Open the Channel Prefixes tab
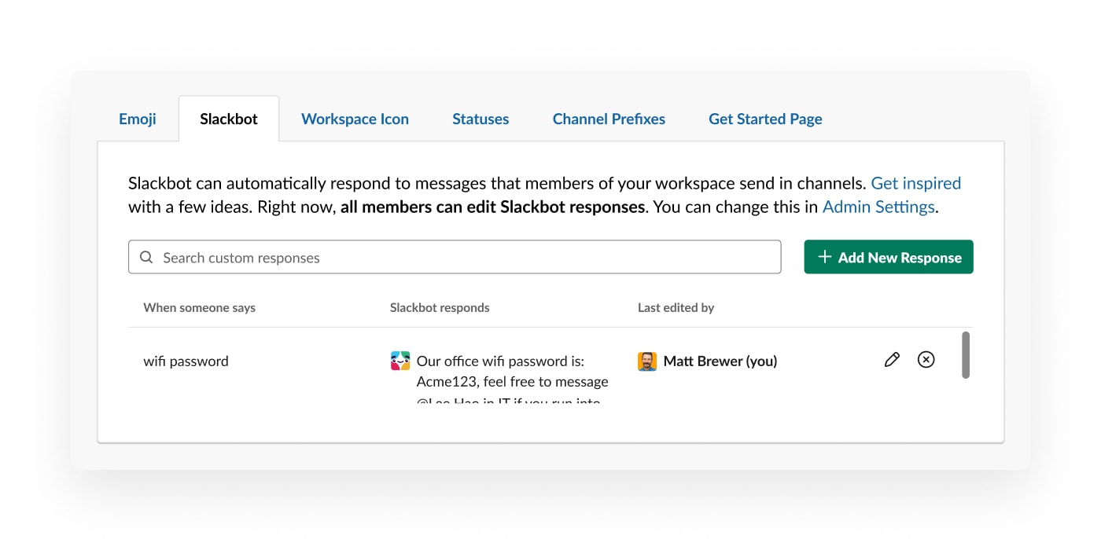This screenshot has height=539, width=1101. [x=609, y=119]
